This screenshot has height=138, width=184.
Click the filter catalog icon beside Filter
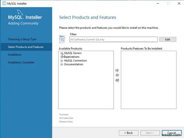coord(62,39)
